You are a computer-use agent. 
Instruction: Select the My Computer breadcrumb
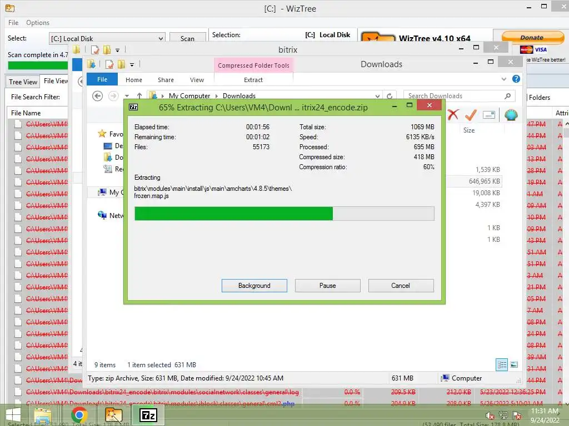[x=189, y=95]
